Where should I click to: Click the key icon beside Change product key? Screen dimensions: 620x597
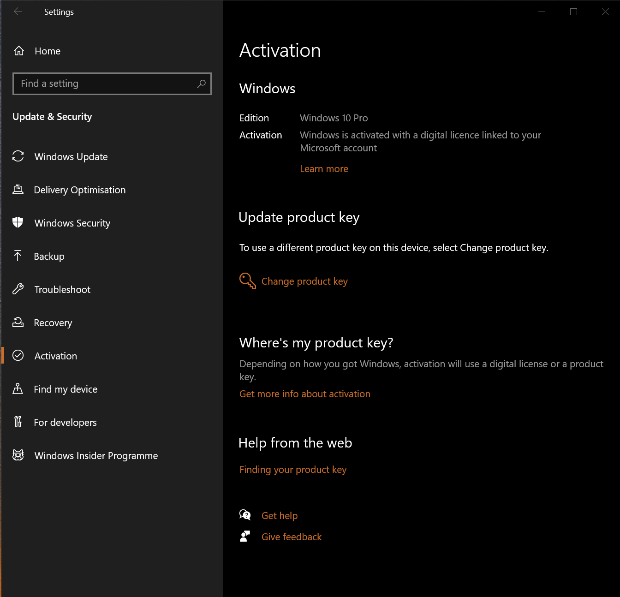tap(248, 281)
